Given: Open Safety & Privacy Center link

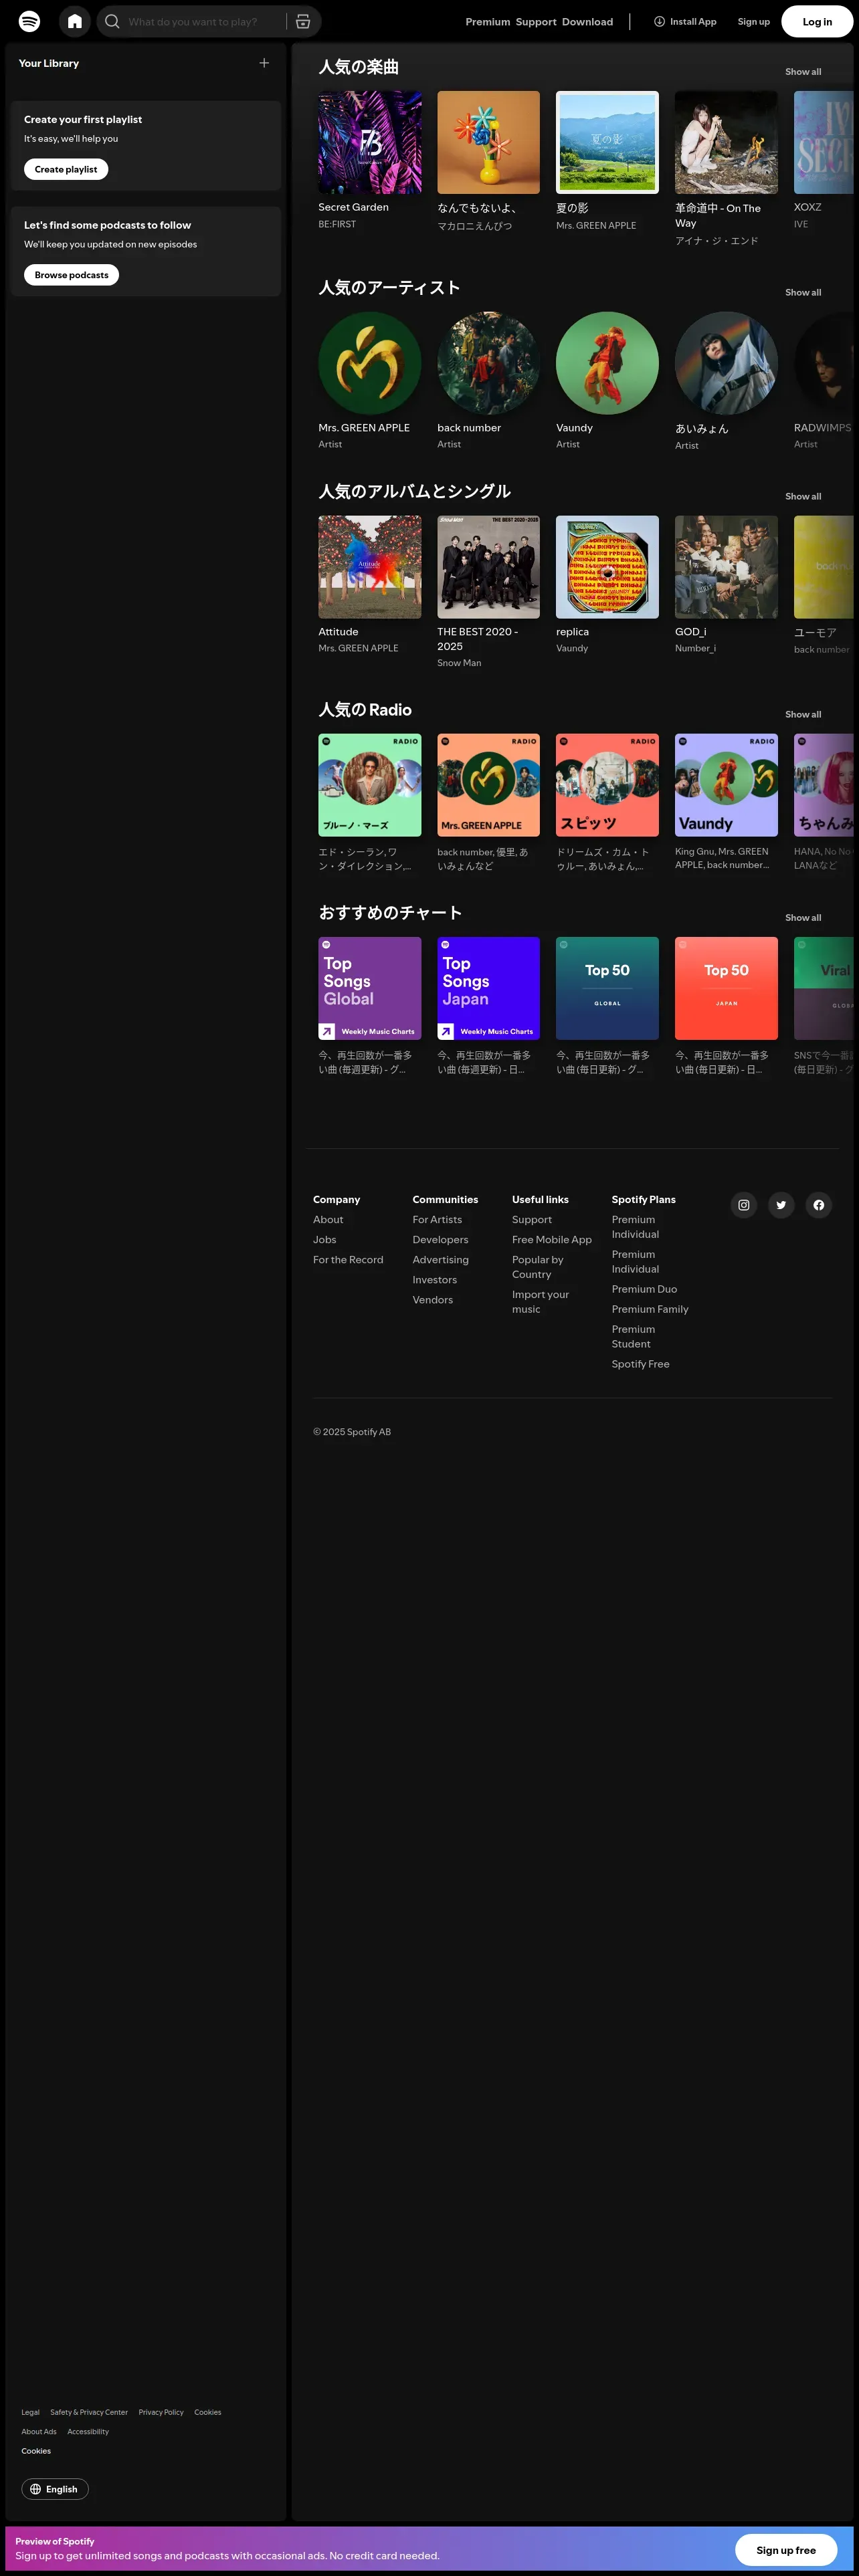Looking at the screenshot, I should (x=89, y=2412).
